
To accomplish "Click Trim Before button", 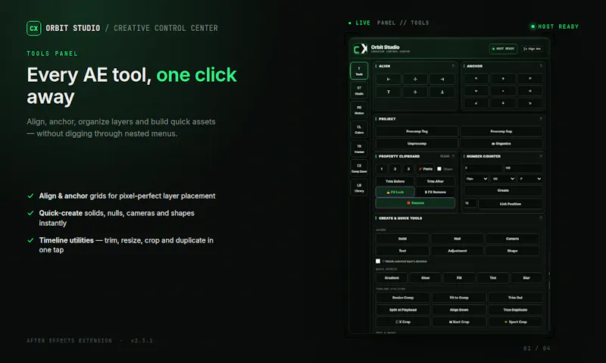I will pyautogui.click(x=395, y=181).
